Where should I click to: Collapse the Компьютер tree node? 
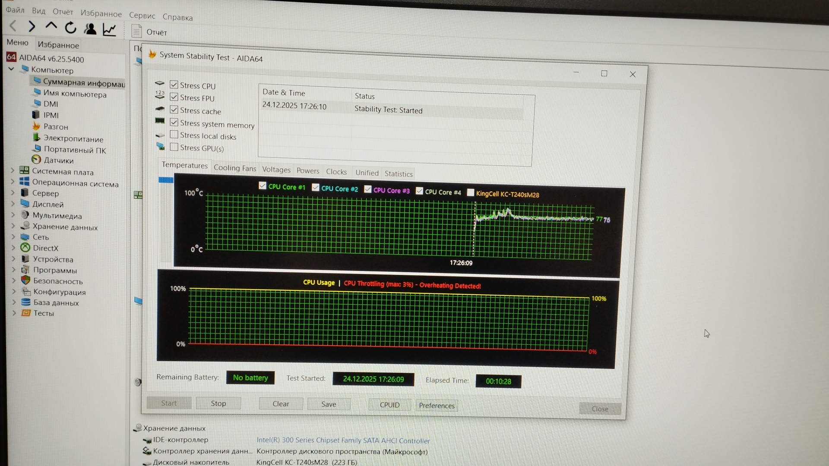coord(11,69)
